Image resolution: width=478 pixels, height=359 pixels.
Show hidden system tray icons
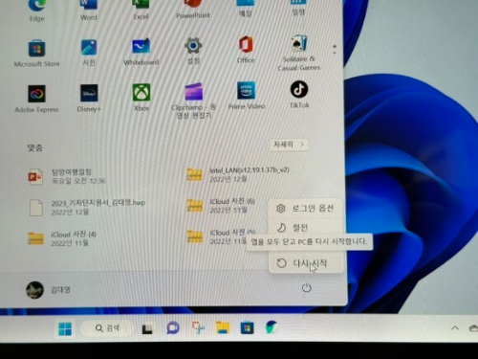[455, 328]
